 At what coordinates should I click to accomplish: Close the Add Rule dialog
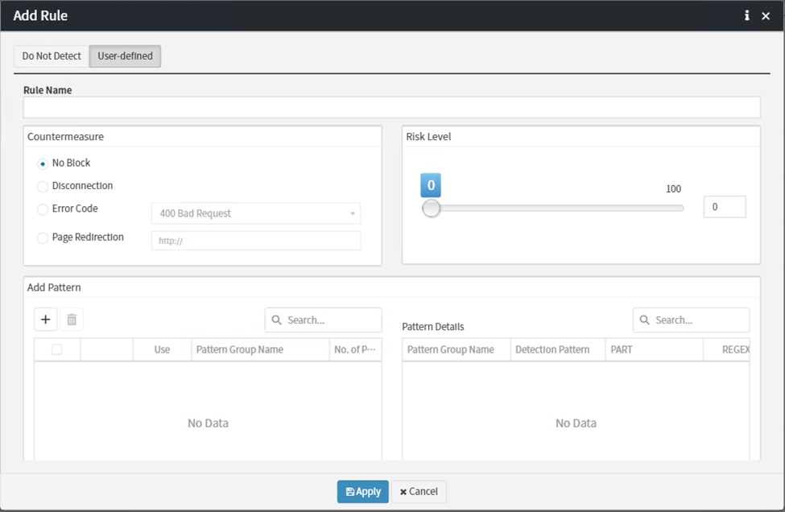766,15
